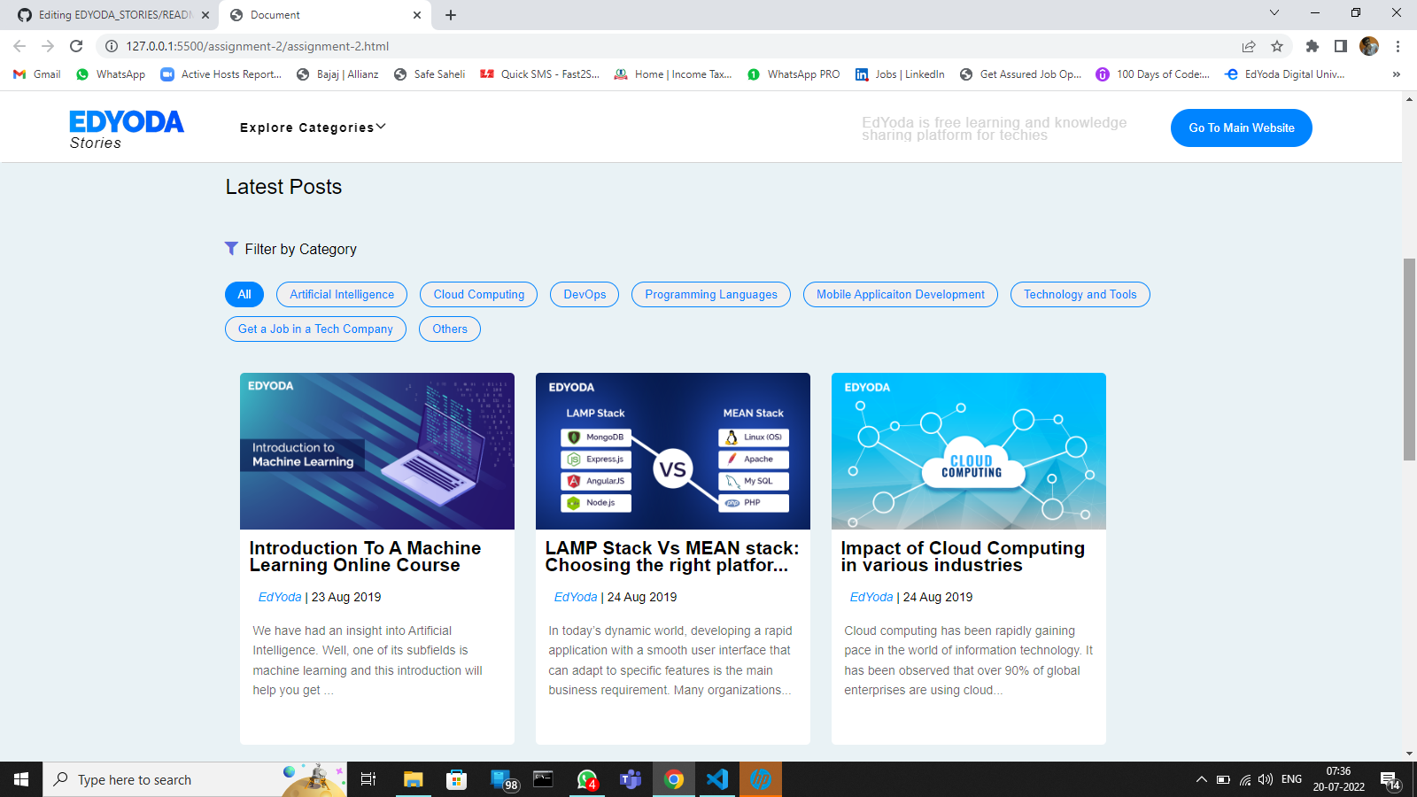1417x797 pixels.
Task: Open the browser tab search arrow
Action: (1274, 14)
